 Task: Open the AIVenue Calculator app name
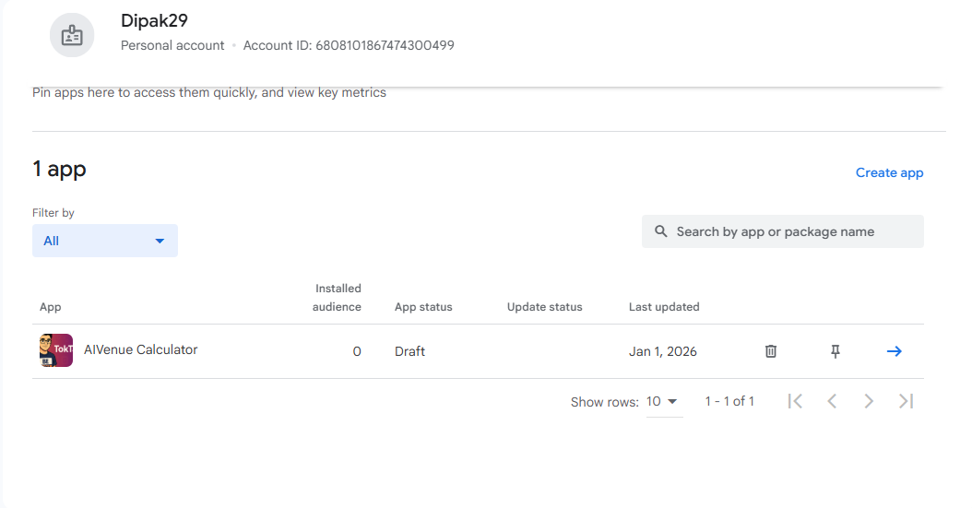[140, 349]
